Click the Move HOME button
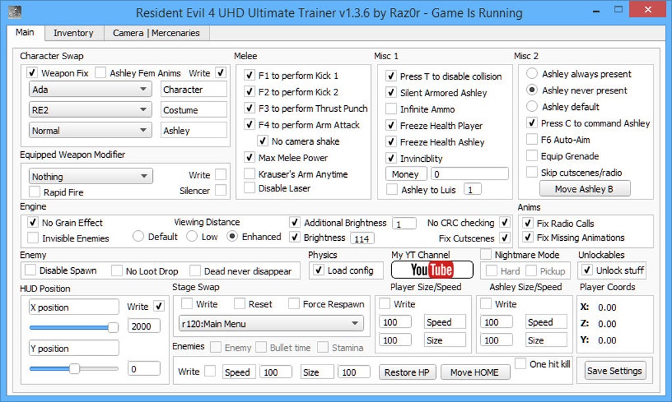Screen dimensions: 672x402 [475, 372]
